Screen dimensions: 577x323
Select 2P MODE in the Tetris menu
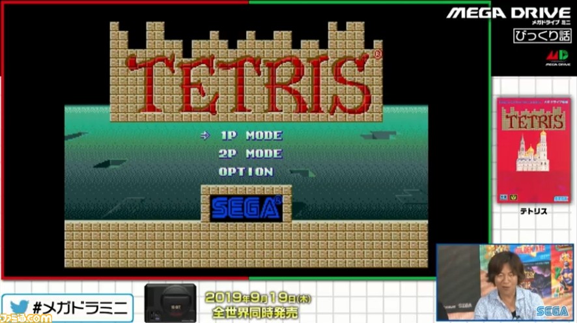(251, 154)
